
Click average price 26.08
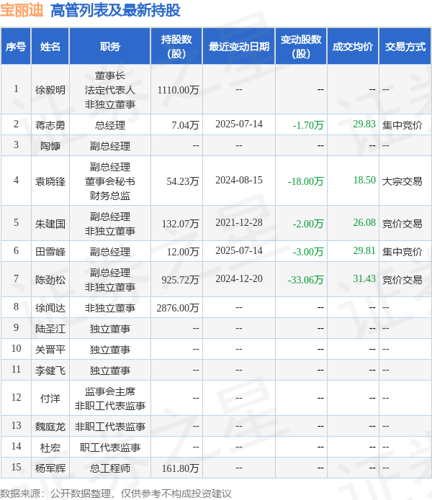tap(364, 222)
